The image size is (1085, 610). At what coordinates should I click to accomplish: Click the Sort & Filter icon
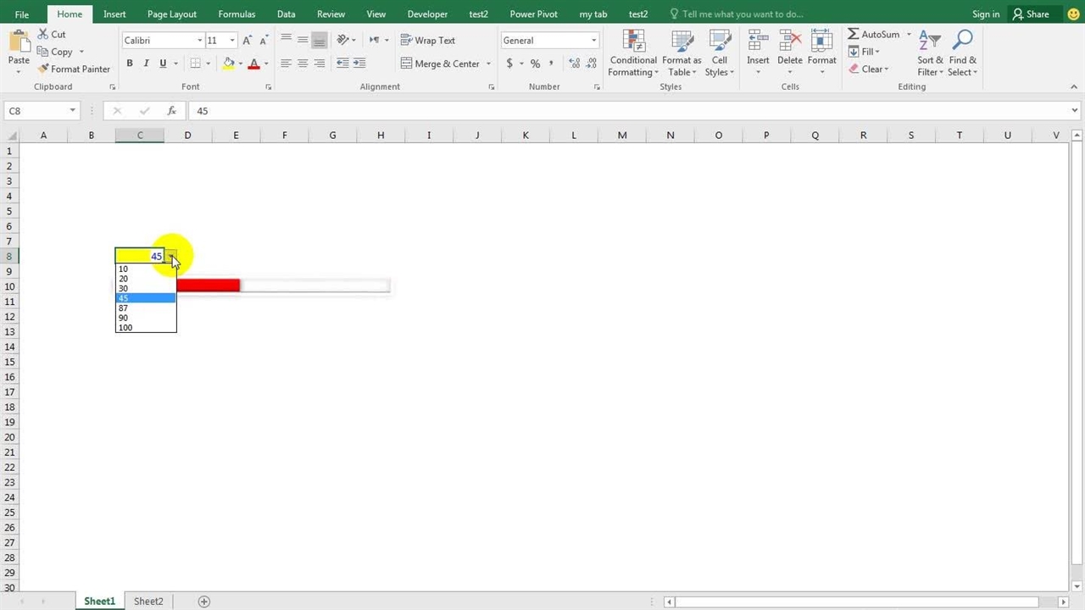click(930, 42)
